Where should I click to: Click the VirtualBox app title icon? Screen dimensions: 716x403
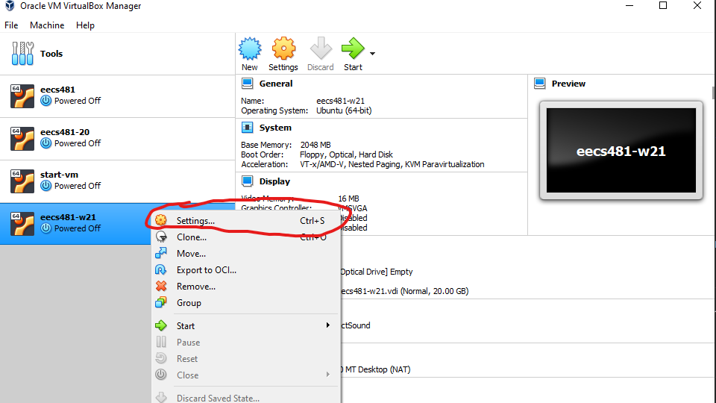click(x=10, y=6)
